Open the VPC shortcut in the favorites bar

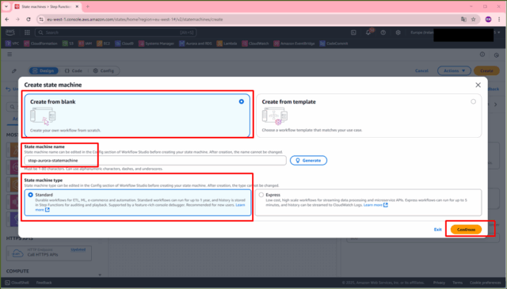click(x=12, y=44)
